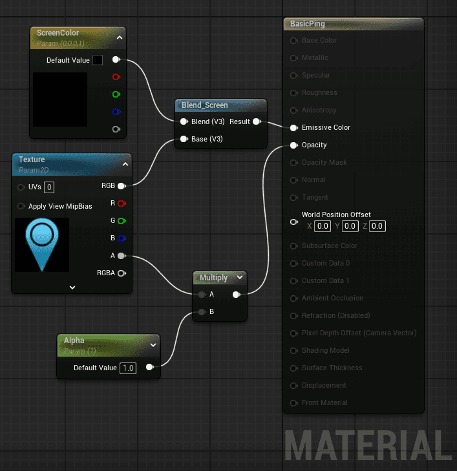Click the UVs input pin on Texture
Screen dimensions: 457x471
coord(21,187)
